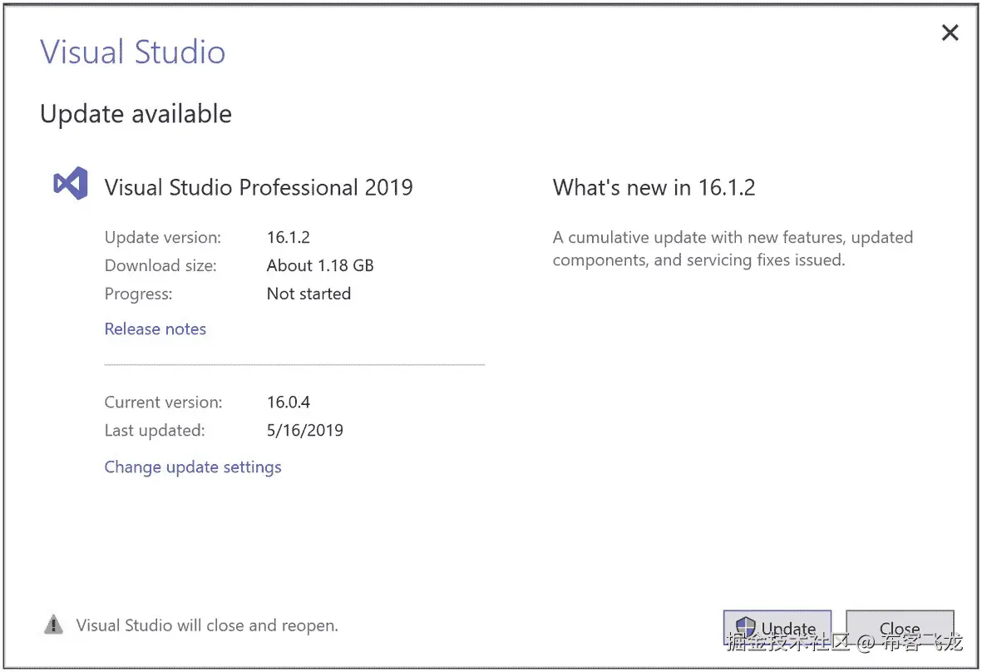Click the "Visual Studio" title text
982x672 pixels.
pyautogui.click(x=133, y=52)
